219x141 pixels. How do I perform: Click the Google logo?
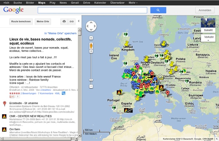pos(14,10)
